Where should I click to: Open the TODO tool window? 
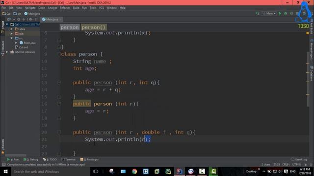click(50, 159)
